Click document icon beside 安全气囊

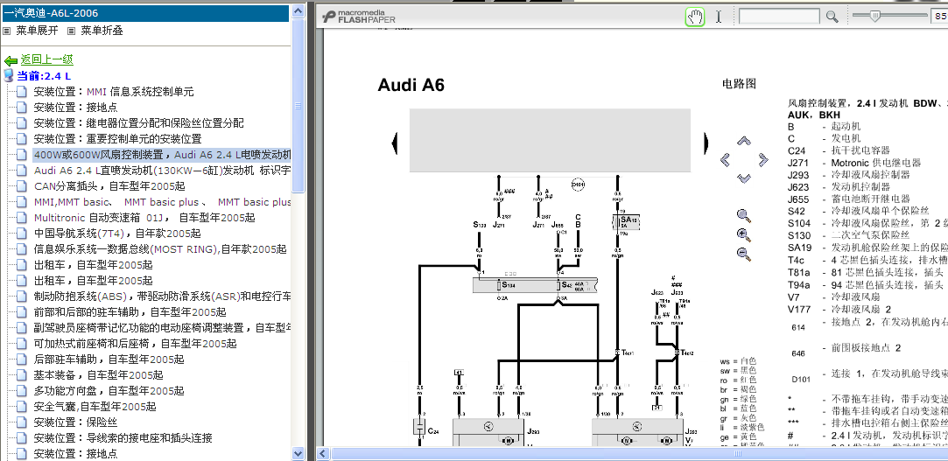(22, 406)
